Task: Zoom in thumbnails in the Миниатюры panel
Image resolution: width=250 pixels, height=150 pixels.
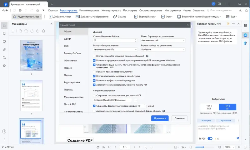Action: point(20,31)
